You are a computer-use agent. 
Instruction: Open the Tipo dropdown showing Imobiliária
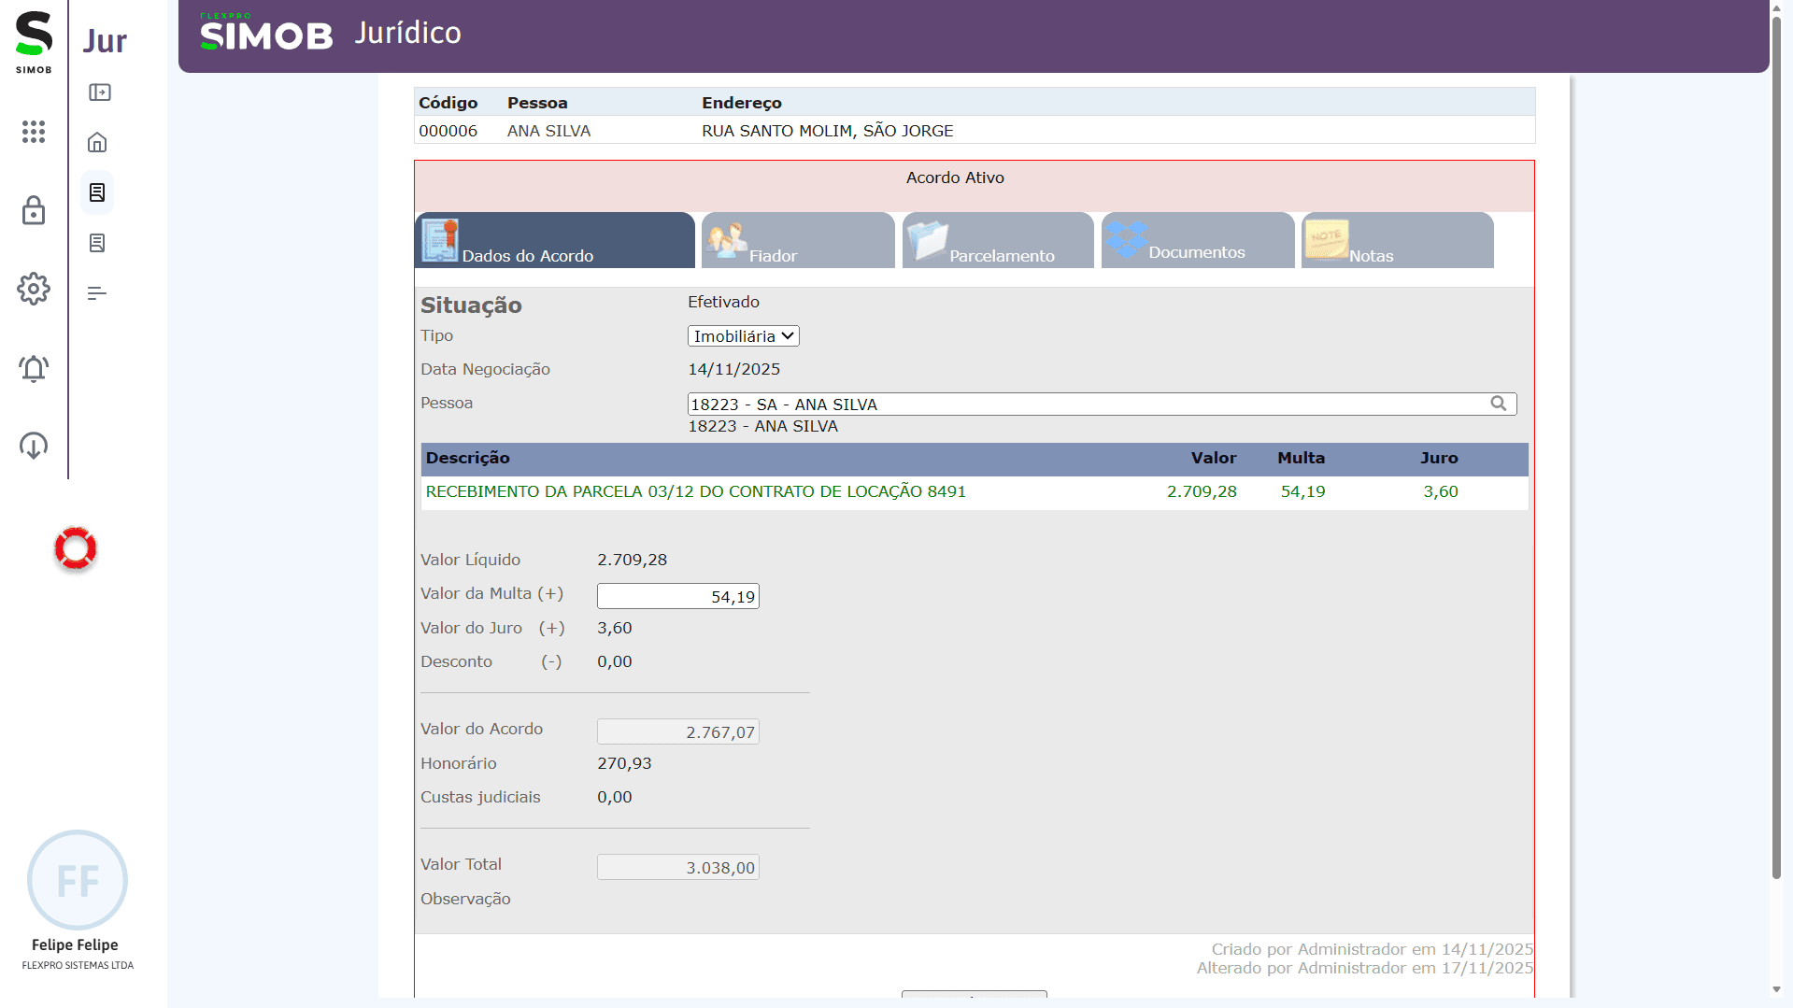pos(743,336)
